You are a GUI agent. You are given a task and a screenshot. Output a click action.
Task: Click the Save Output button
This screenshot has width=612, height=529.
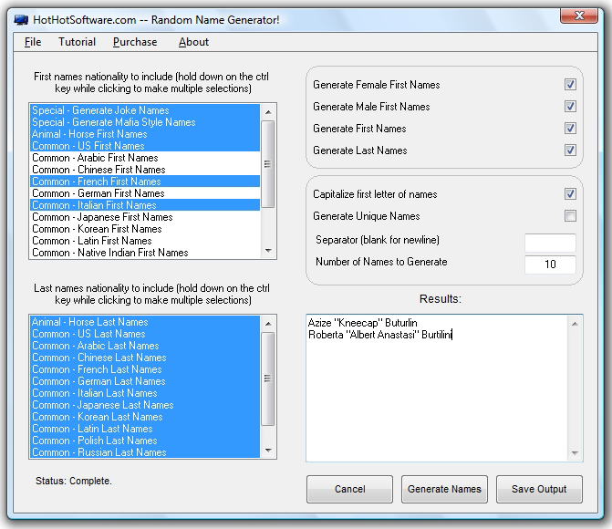pyautogui.click(x=539, y=489)
